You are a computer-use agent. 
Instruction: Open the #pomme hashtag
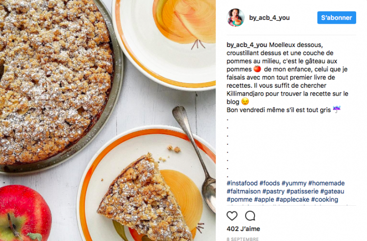click(239, 199)
